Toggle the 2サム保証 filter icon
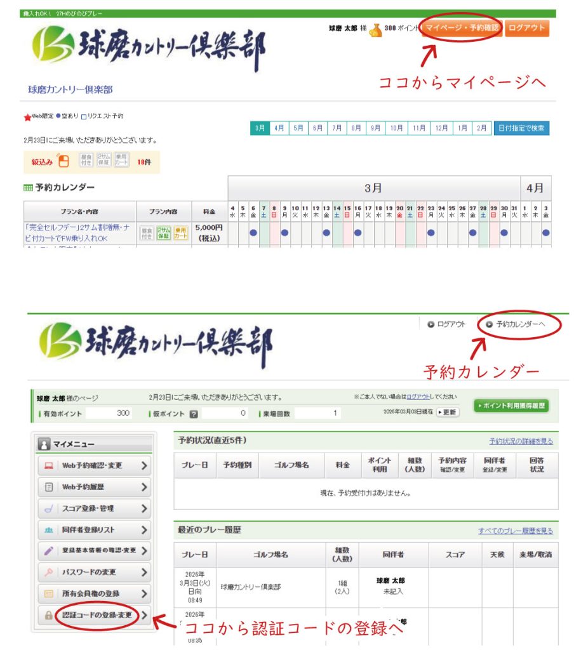The height and width of the screenshot is (650, 588). tap(103, 161)
